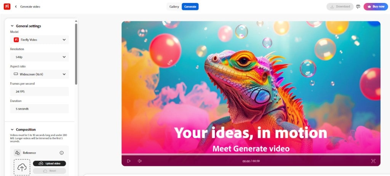
Task: Open the Widescreen (16:9) aspect ratio dropdown
Action: (x=39, y=74)
